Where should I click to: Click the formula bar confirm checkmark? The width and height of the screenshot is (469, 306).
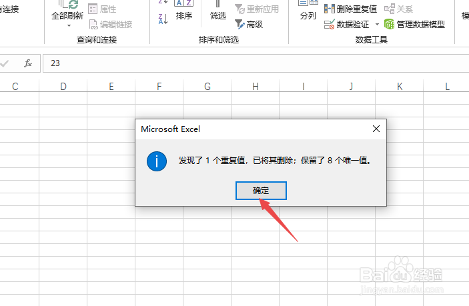(4, 63)
